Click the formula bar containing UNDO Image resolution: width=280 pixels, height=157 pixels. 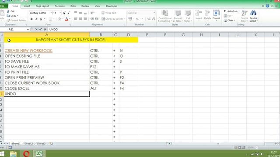point(163,29)
